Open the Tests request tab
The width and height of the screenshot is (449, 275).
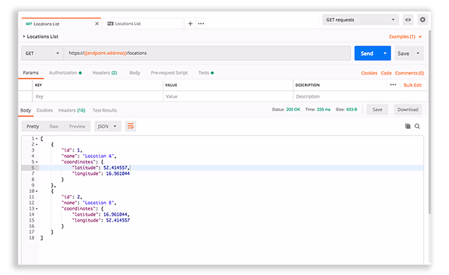(206, 73)
